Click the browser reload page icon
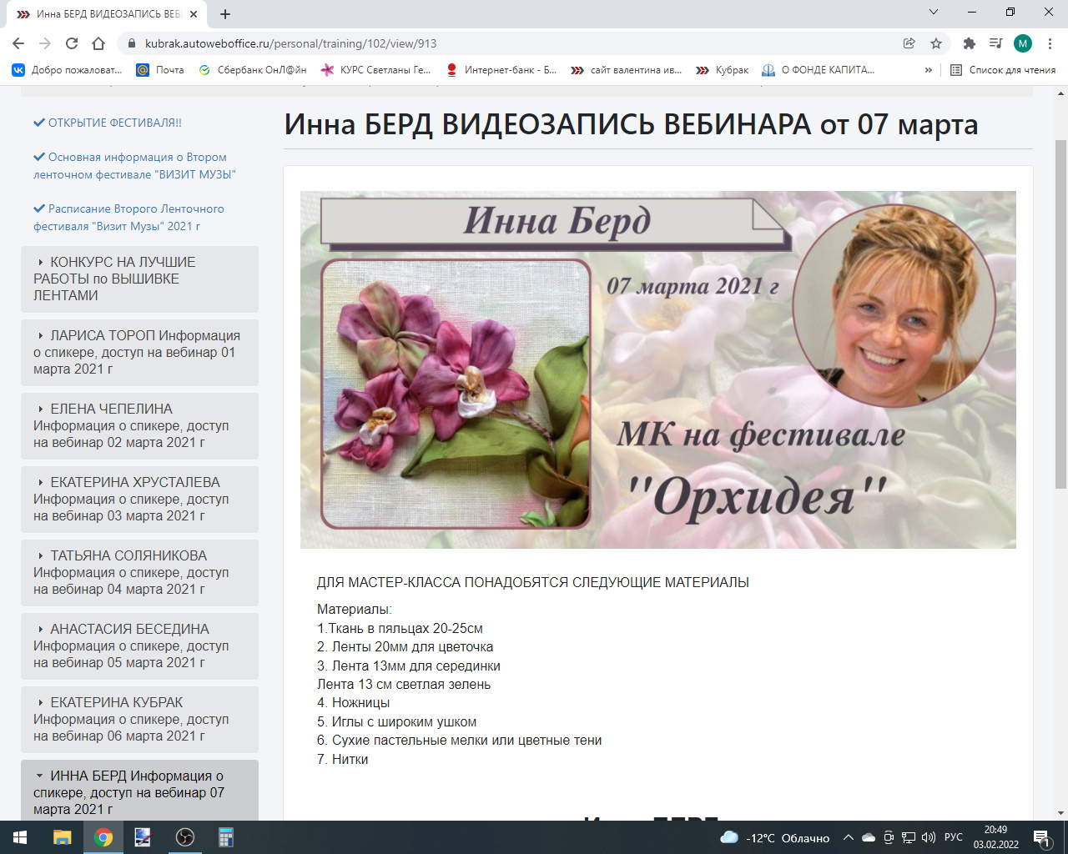This screenshot has height=854, width=1068. [x=72, y=43]
